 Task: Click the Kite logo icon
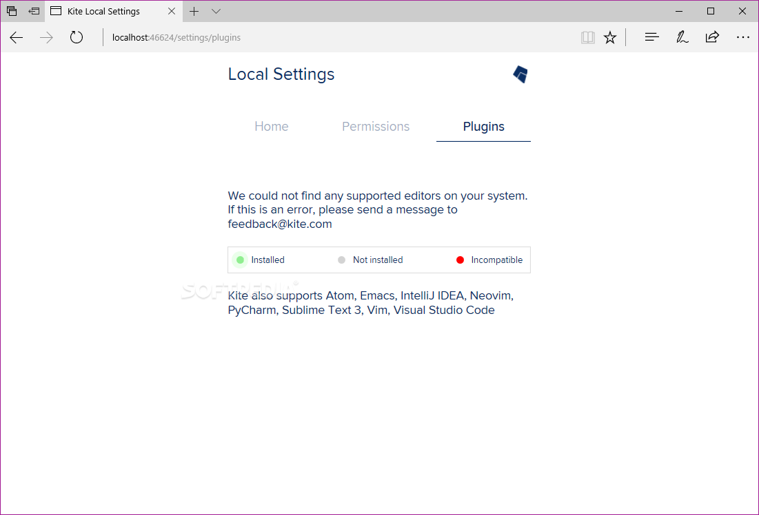pos(520,74)
